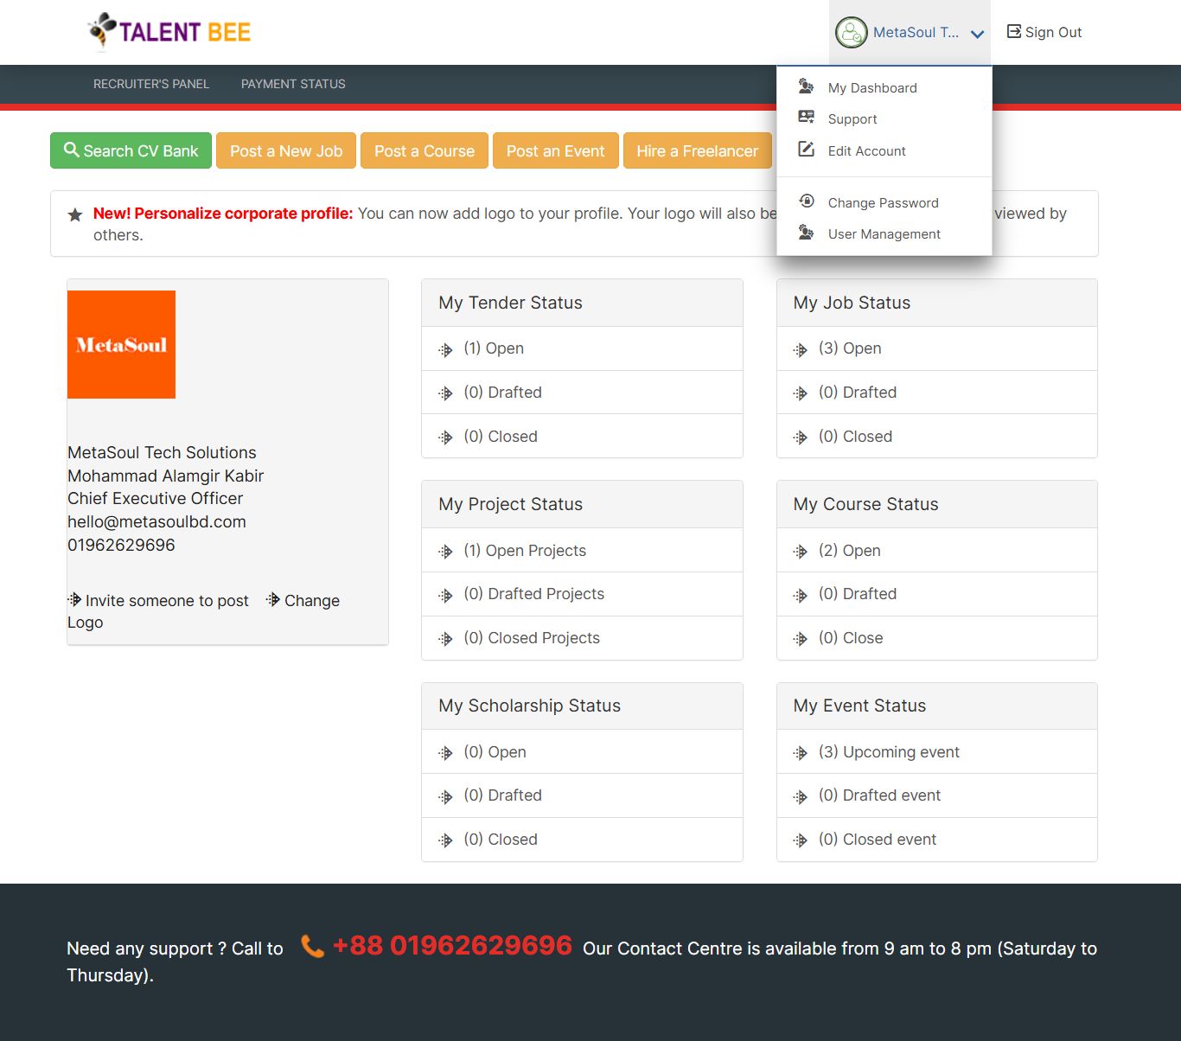Click the Change Password lock icon
Screen dimensions: 1181x1041
[x=806, y=201]
